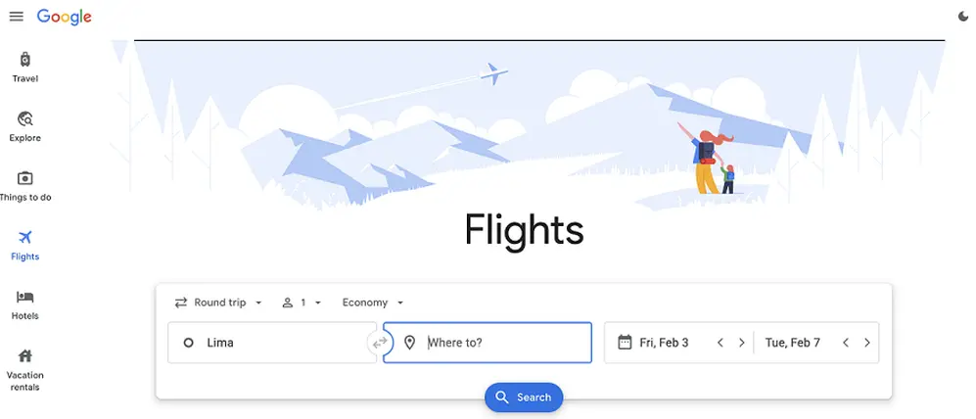Screen dimensions: 976x419
Task: Open the hamburger main menu
Action: point(17,17)
